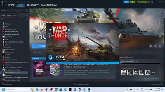Show the +74 more achievements
Image resolution: width=165 pixels, height=92 pixels.
[154, 72]
